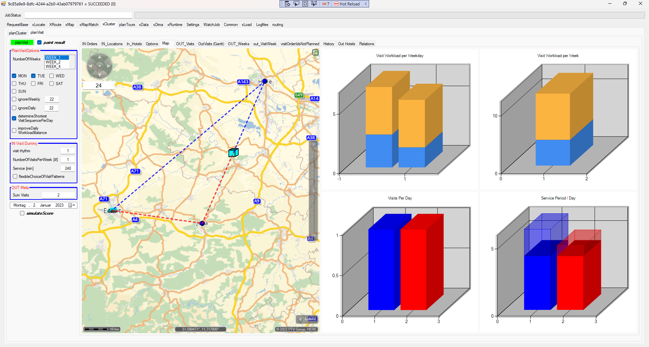Click the map zoom slider
649x347 pixels.
[313, 189]
